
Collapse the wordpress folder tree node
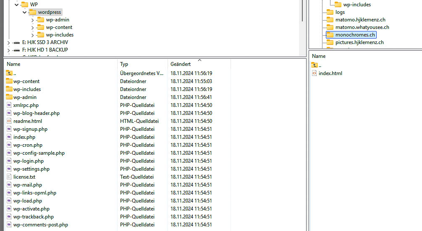click(24, 12)
